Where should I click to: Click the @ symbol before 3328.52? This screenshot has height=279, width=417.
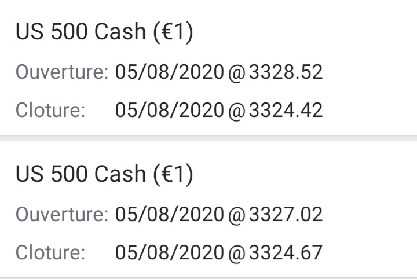[x=236, y=73]
